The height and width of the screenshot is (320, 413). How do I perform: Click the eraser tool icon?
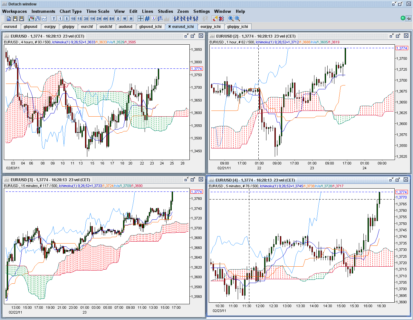215,19
